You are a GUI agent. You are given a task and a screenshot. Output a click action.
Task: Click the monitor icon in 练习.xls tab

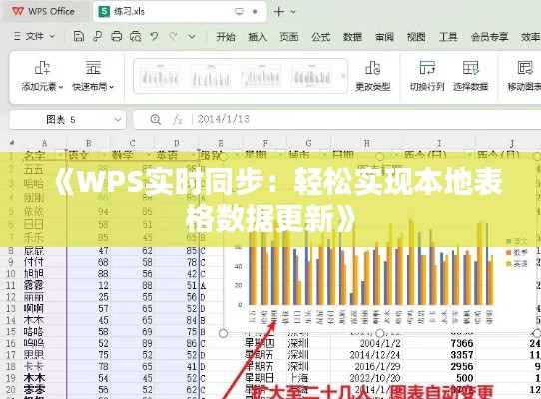[x=239, y=11]
